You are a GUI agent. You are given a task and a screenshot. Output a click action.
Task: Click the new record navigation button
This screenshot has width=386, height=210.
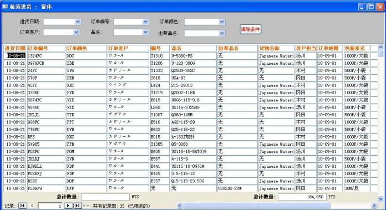86,206
